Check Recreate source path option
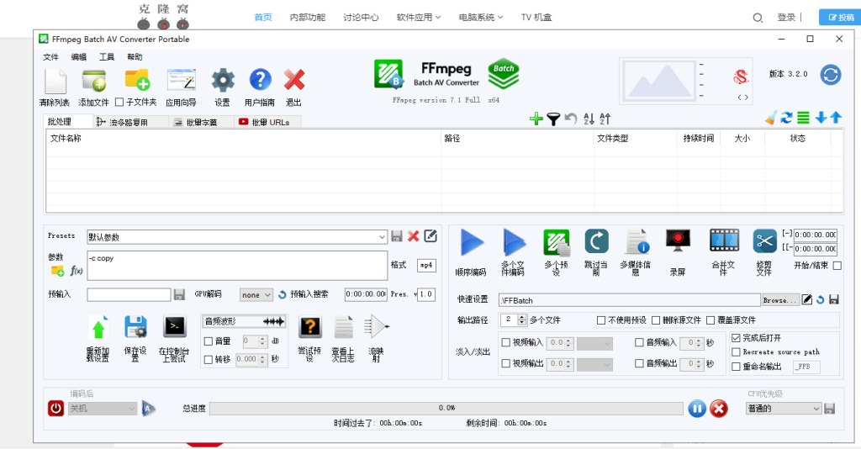This screenshot has width=861, height=449. click(x=736, y=351)
